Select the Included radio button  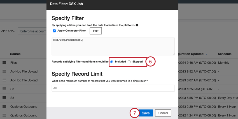tap(112, 62)
